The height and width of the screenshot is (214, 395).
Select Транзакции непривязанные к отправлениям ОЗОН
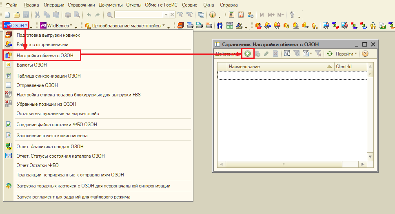pyautogui.click(x=98, y=175)
